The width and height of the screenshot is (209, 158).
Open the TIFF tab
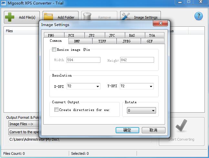(x=105, y=41)
